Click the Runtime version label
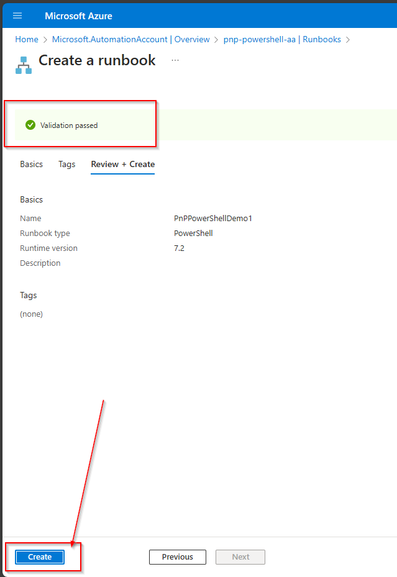Screen dimensions: 397x577 pyautogui.click(x=48, y=248)
